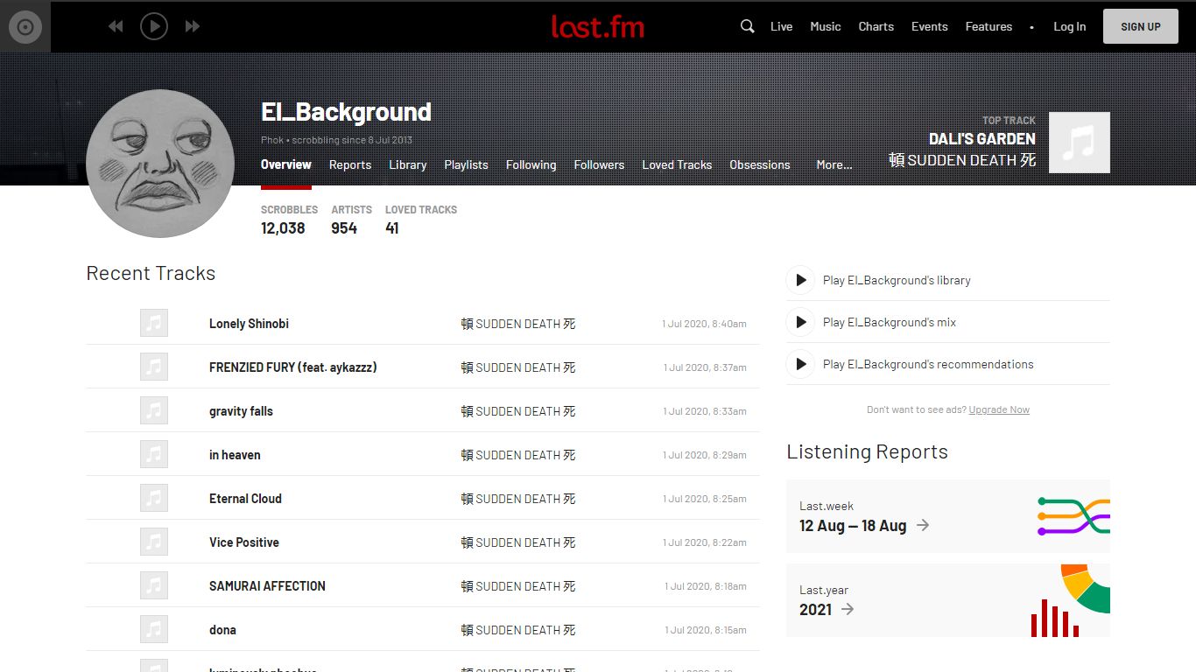Expand the More... profile menu
The height and width of the screenshot is (672, 1196).
tap(834, 164)
